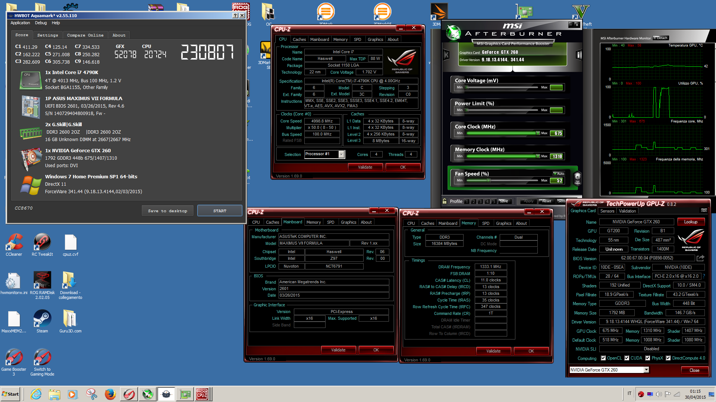The height and width of the screenshot is (402, 716).
Task: Toggle the CUDA checkbox in GPU-Z
Action: [x=627, y=358]
